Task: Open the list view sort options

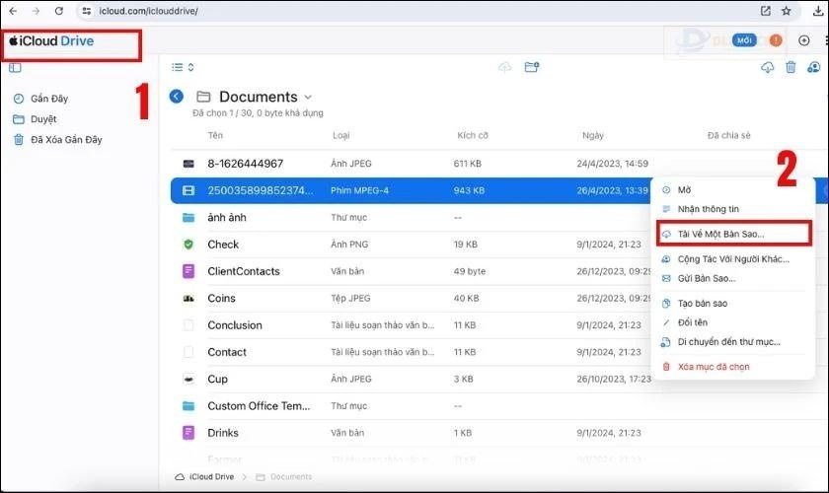Action: tap(183, 67)
